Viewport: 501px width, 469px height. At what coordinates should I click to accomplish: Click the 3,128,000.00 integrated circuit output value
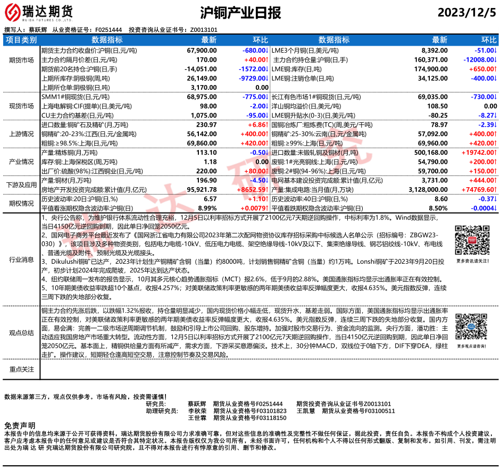[x=424, y=189]
